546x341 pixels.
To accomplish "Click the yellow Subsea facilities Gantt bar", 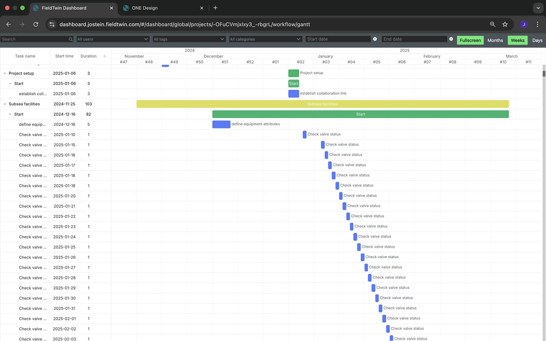I will (x=322, y=104).
